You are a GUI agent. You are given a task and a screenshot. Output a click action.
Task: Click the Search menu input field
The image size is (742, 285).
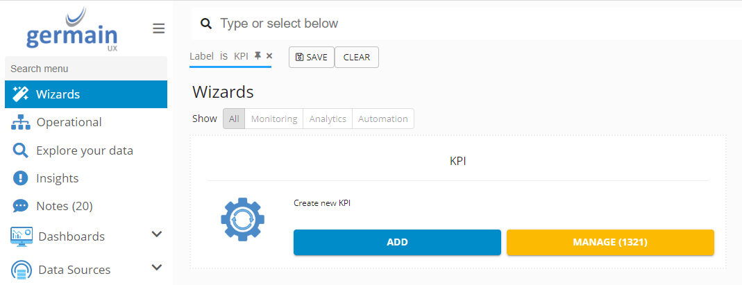85,69
